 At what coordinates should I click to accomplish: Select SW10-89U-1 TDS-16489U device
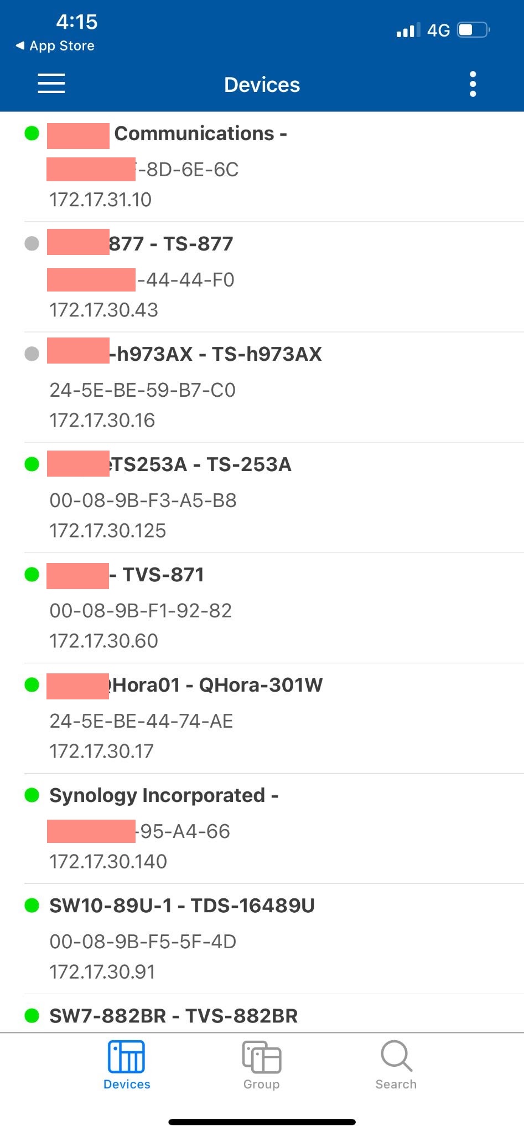[x=182, y=906]
